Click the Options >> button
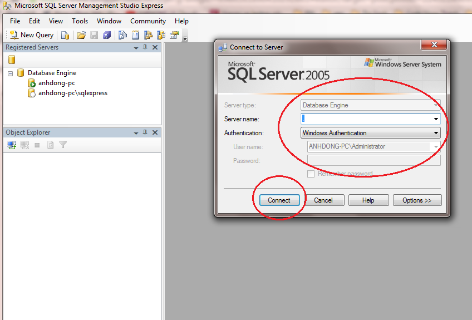Screen dimensions: 472x320 [x=417, y=200]
